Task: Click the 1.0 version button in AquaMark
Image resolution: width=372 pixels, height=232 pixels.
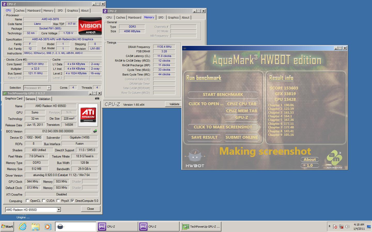Action: click(x=309, y=165)
